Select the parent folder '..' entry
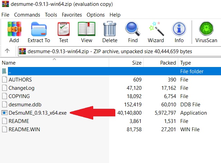 coord(10,71)
